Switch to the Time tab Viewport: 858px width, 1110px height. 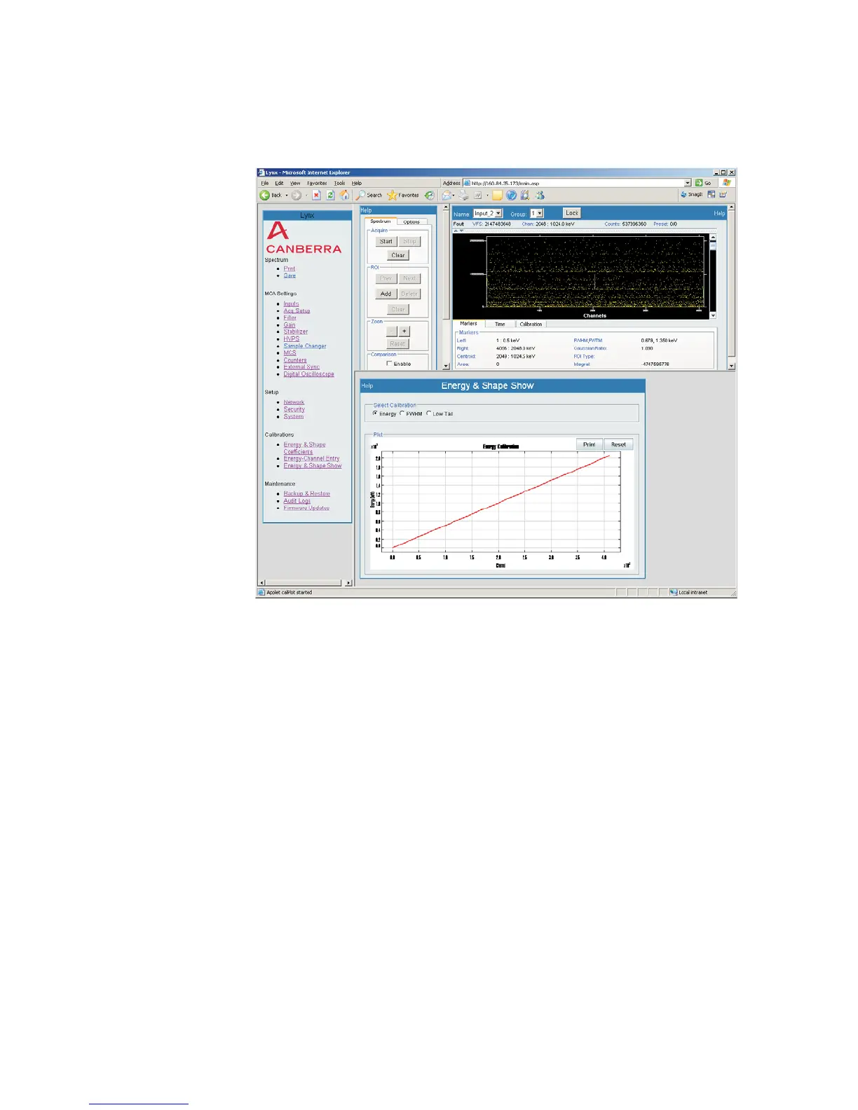pos(500,324)
